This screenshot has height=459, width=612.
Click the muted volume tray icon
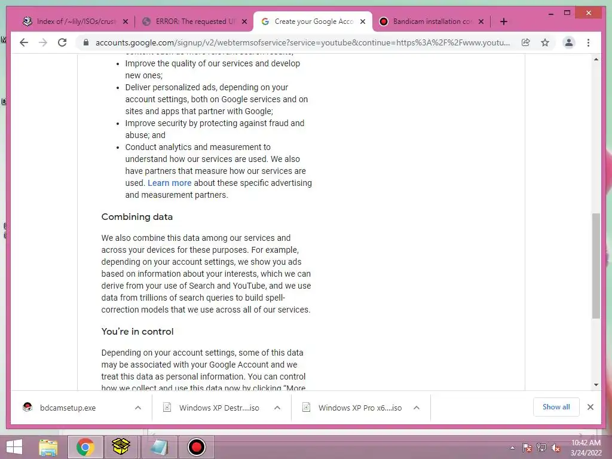click(555, 448)
